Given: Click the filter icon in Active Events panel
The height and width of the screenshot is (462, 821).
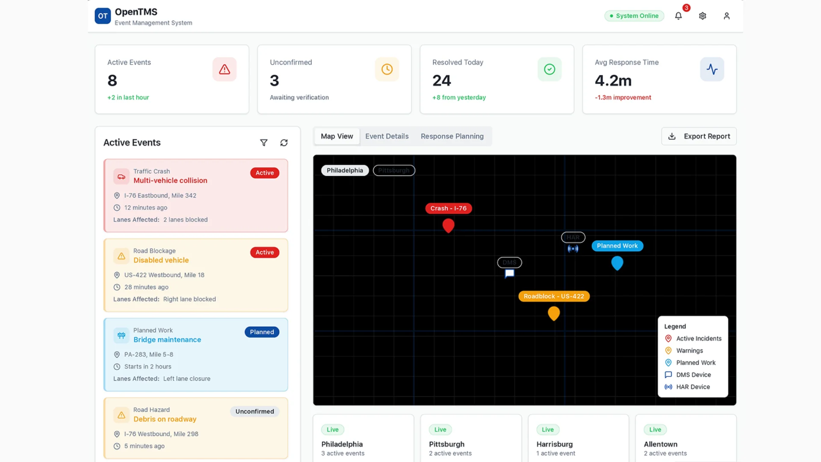Looking at the screenshot, I should click(264, 142).
